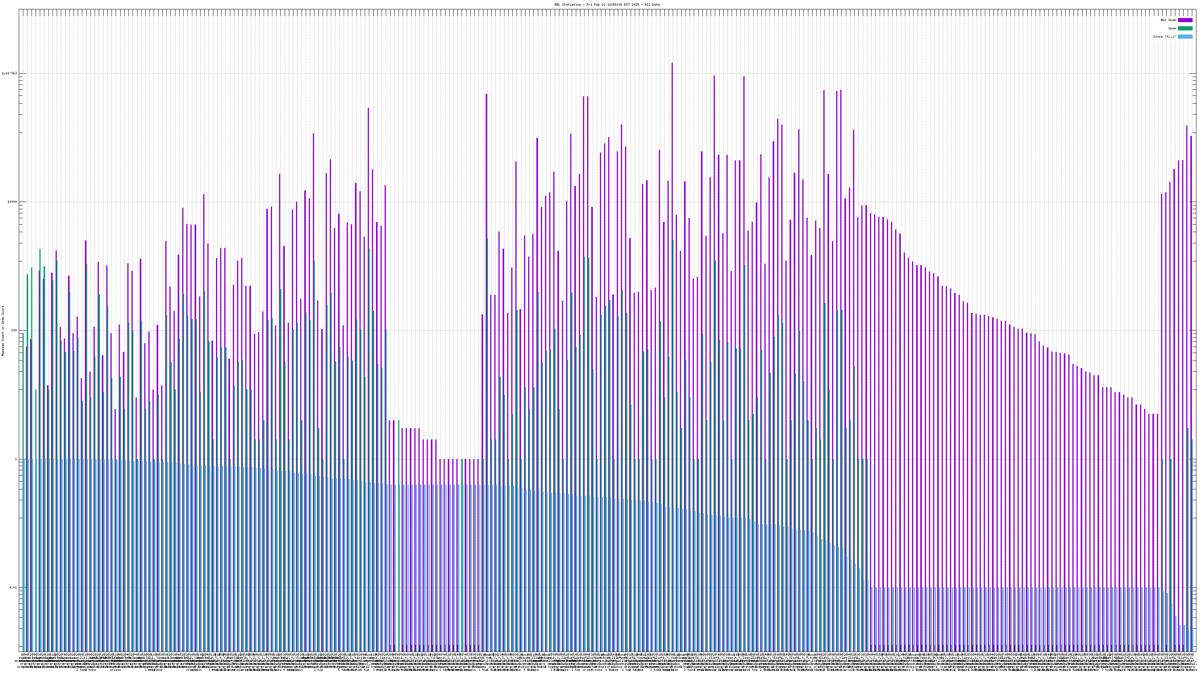Click the vertical 'Message Count or Spam Score' axis title

(3, 331)
